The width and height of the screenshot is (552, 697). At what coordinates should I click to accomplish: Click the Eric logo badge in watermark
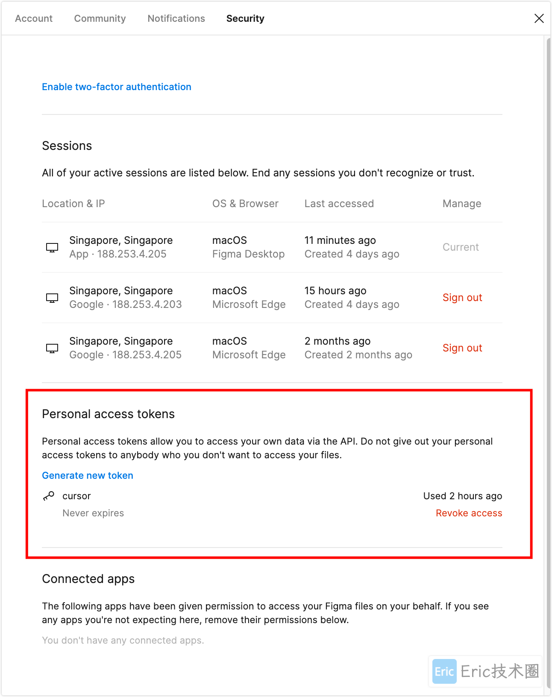[444, 671]
